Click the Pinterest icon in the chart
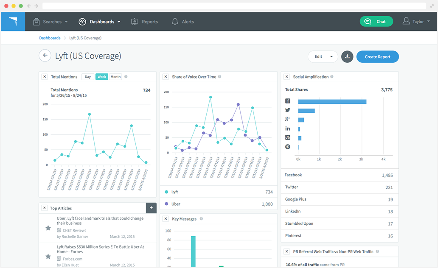438x268 pixels. tap(288, 147)
